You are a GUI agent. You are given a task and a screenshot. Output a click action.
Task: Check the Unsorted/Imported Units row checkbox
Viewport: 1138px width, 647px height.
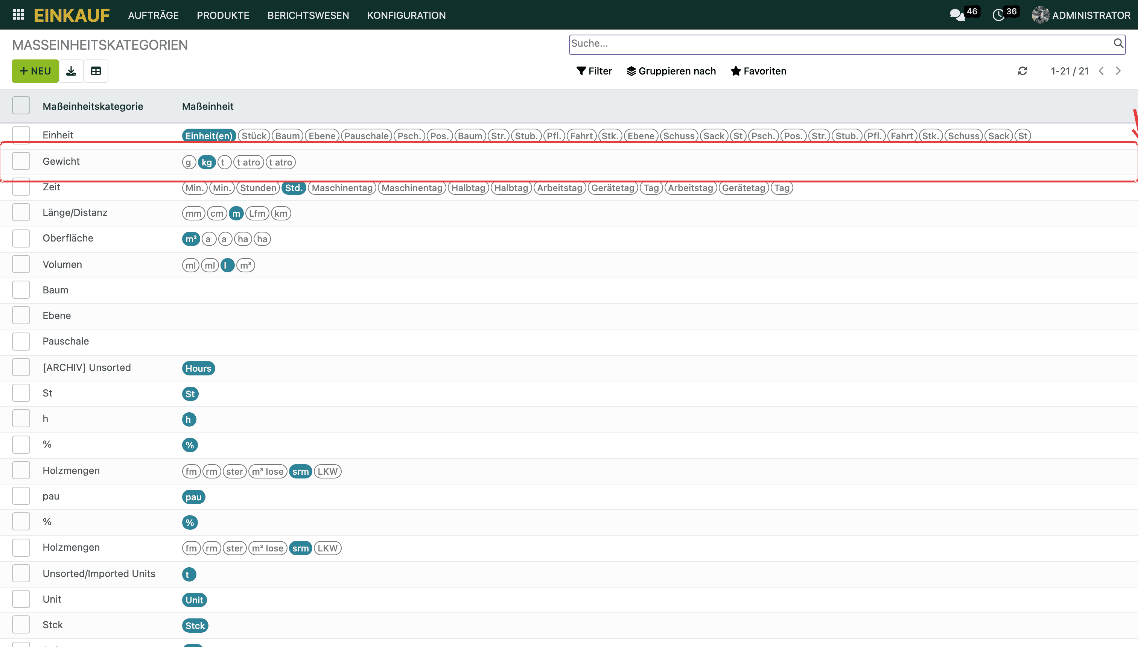click(21, 574)
